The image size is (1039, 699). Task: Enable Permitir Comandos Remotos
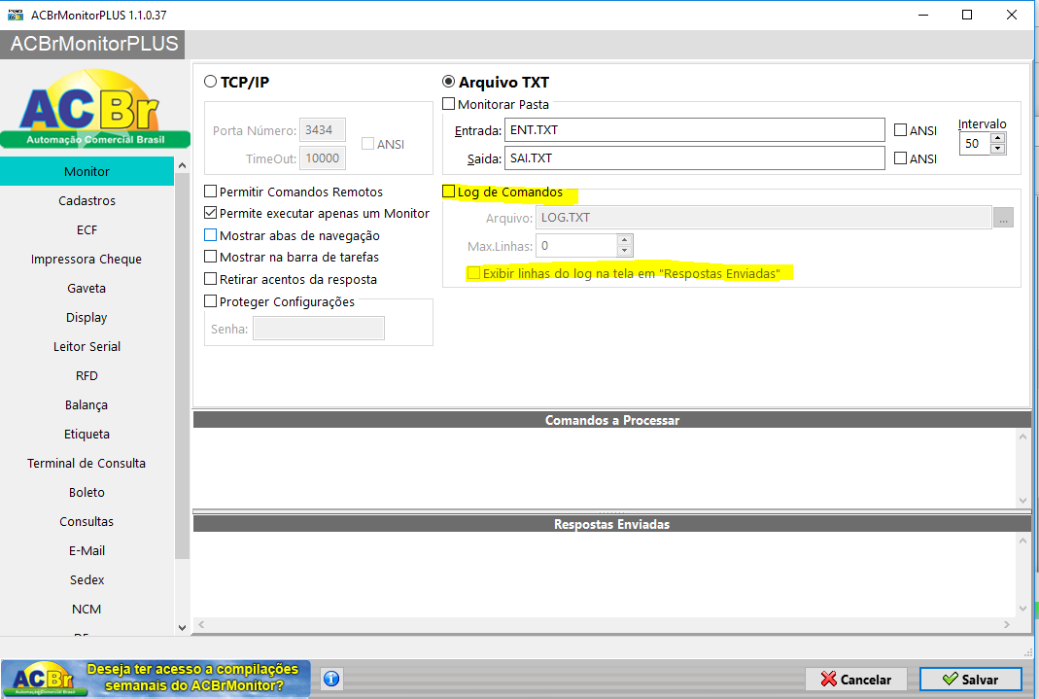tap(211, 192)
